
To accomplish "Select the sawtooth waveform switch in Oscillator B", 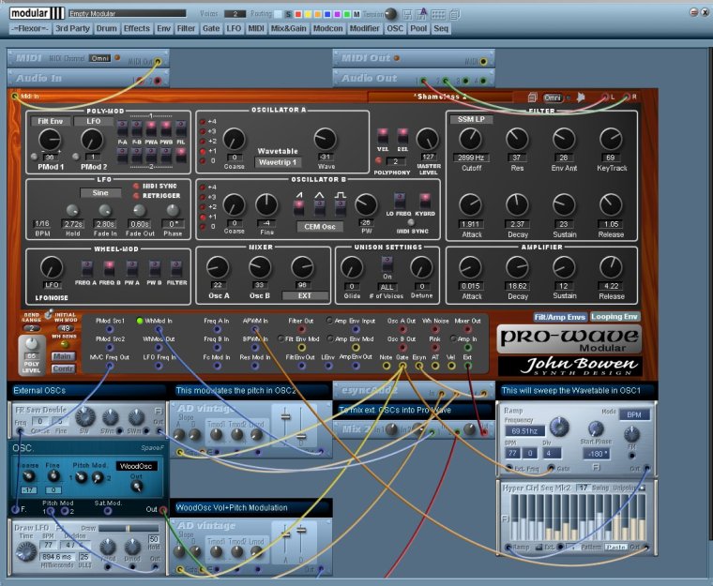I will [x=298, y=207].
